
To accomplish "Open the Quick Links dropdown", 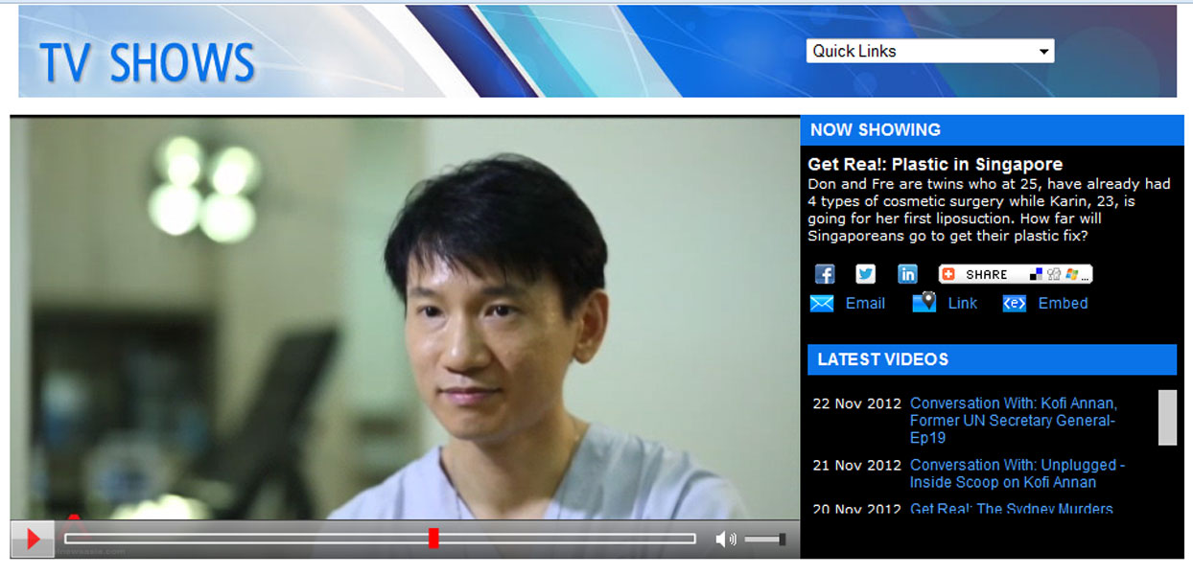I will [x=929, y=51].
